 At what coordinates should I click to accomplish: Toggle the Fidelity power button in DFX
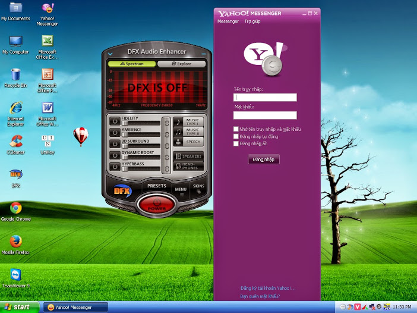(115, 121)
